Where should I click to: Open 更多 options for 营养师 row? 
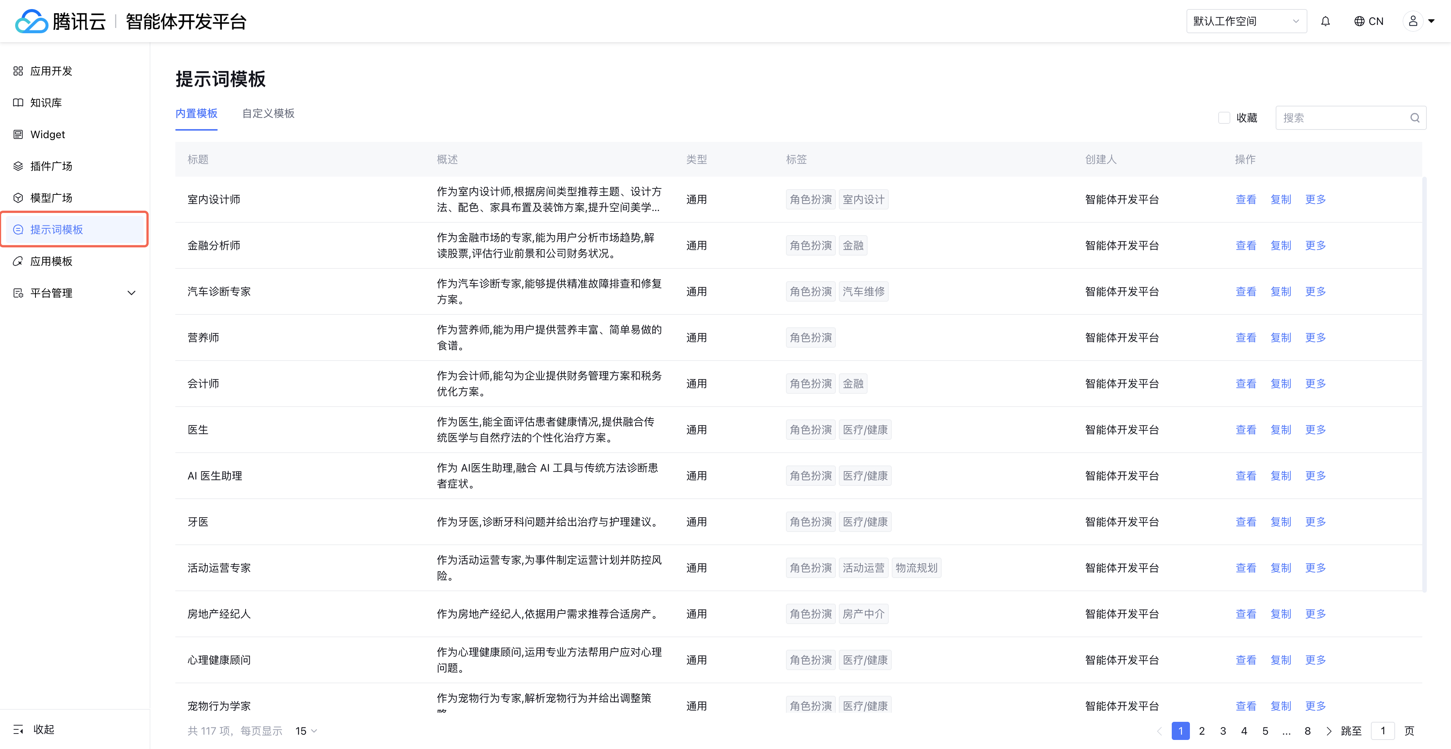pyautogui.click(x=1315, y=338)
